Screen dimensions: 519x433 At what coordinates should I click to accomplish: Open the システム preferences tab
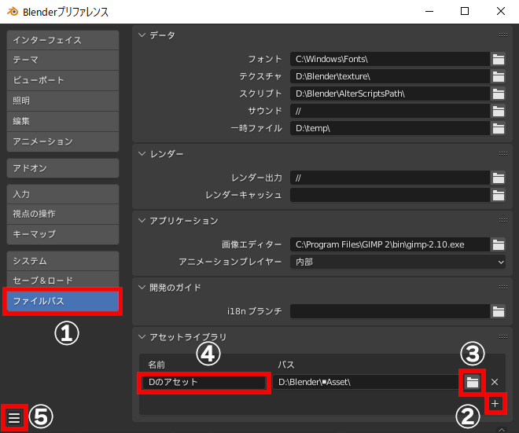[63, 261]
